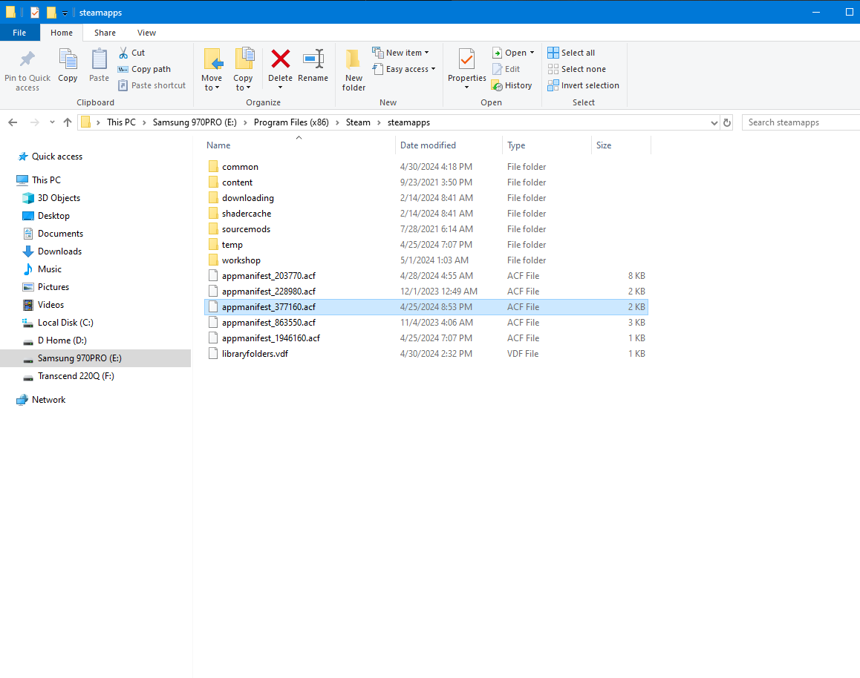Click Pin to Quick access icon

[27, 68]
